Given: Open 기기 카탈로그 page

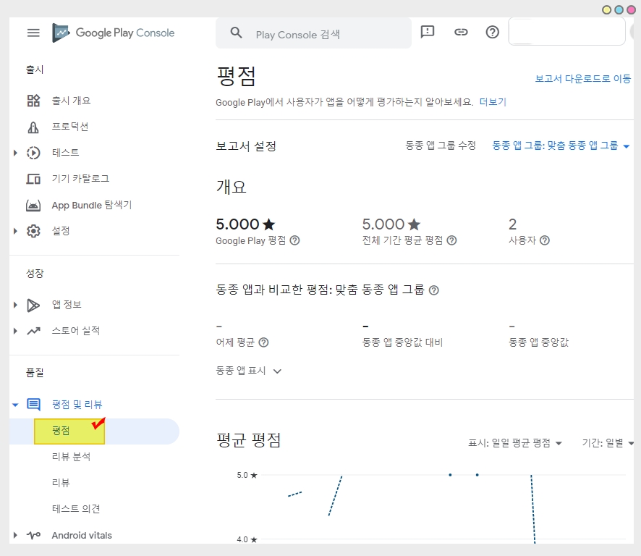Looking at the screenshot, I should pos(80,179).
